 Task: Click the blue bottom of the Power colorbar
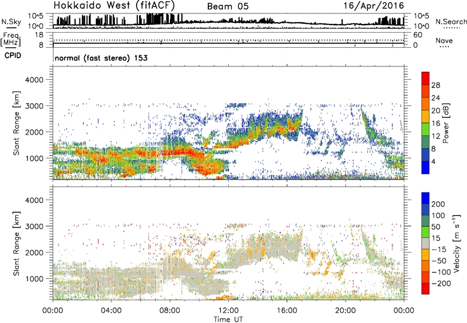426,167
